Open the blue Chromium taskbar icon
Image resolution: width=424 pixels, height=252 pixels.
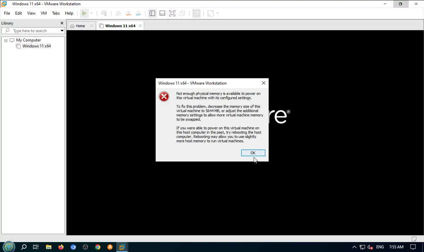tap(73, 247)
